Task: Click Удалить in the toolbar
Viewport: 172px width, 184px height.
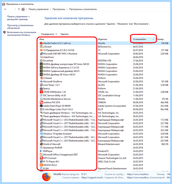Action: coord(64,34)
